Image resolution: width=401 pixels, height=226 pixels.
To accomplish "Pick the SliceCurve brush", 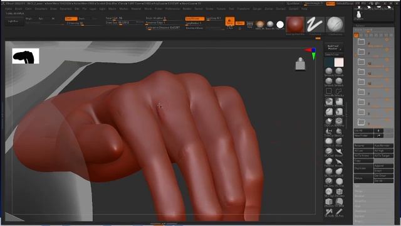I will tap(339, 132).
